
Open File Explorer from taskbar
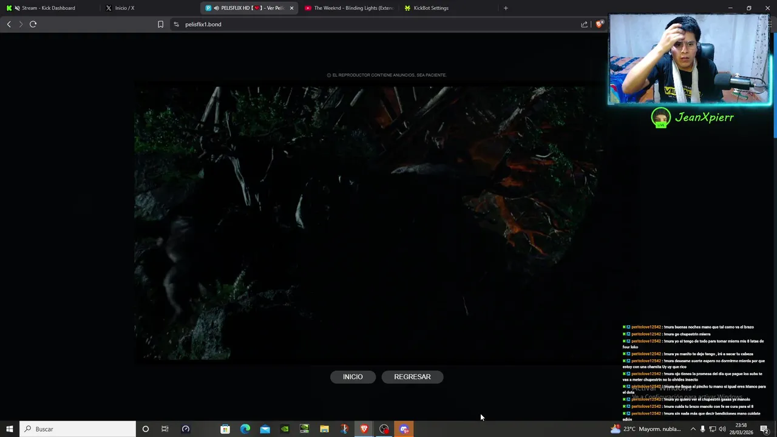(x=324, y=429)
